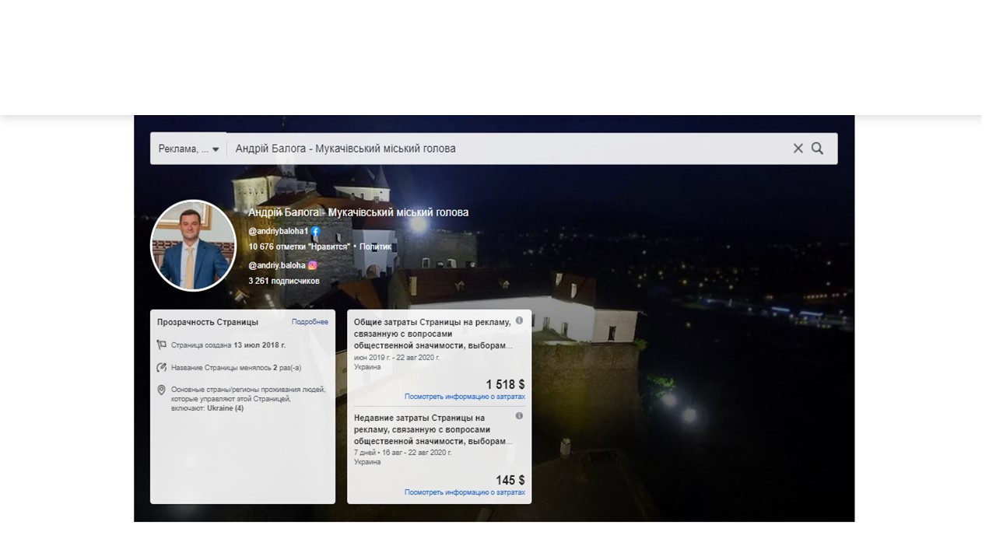The image size is (996, 560).
Task: Click the flag icon next to page creation date
Action: [x=162, y=345]
